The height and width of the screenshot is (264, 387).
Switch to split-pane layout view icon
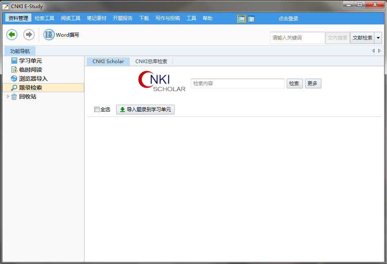pyautogui.click(x=251, y=18)
